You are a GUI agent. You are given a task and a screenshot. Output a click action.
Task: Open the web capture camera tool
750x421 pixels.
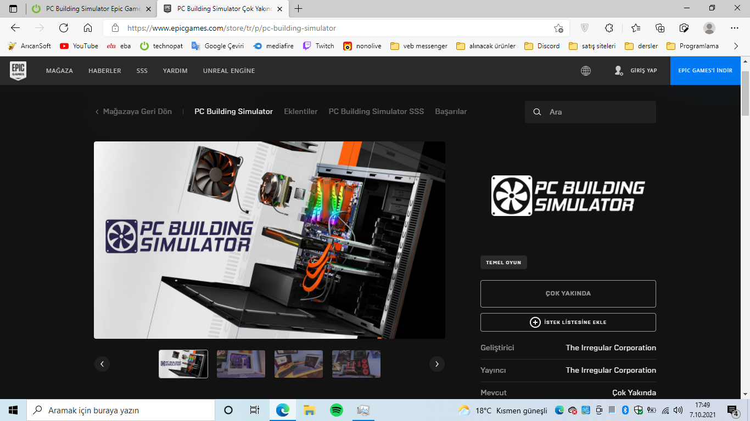[x=684, y=28]
